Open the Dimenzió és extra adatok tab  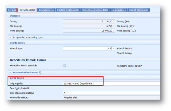[x=95, y=10]
